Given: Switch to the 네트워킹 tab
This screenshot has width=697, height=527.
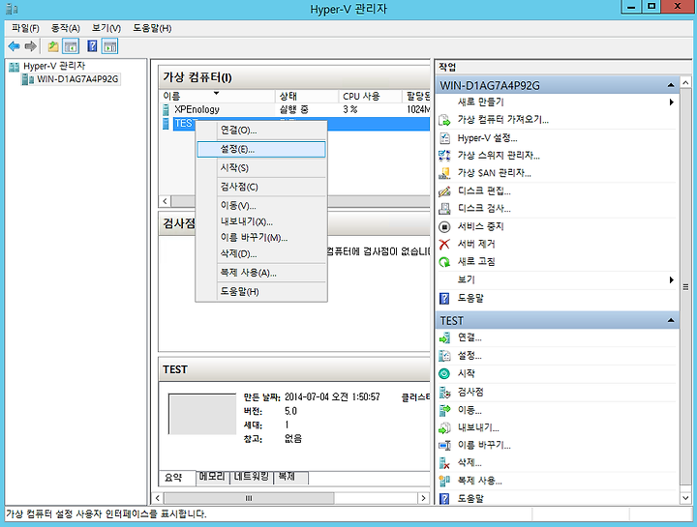Looking at the screenshot, I should click(252, 477).
